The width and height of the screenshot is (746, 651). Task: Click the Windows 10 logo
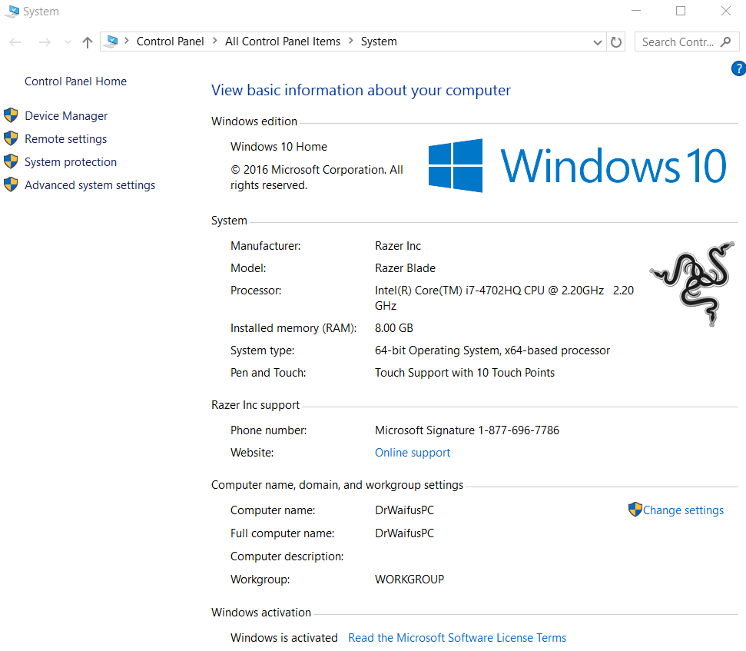click(x=577, y=165)
